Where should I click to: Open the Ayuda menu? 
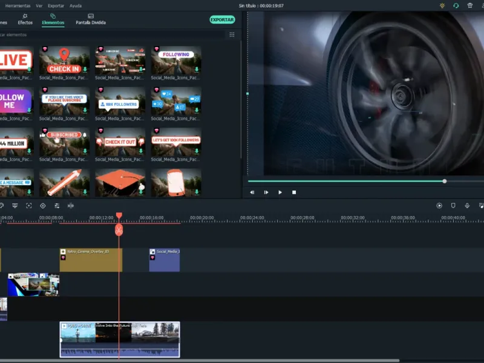tap(76, 5)
